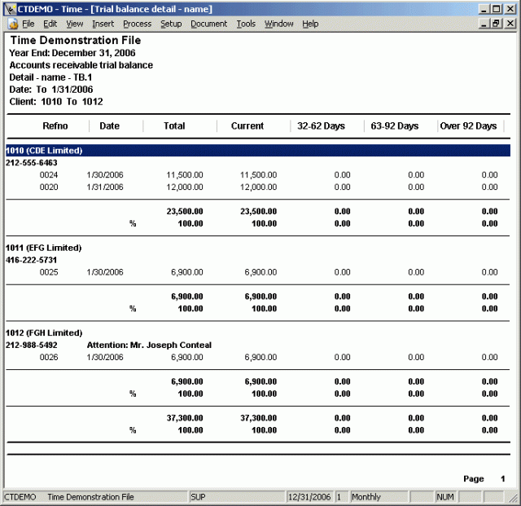Click the Over 92 Days column header
This screenshot has width=521, height=506.
pos(468,126)
